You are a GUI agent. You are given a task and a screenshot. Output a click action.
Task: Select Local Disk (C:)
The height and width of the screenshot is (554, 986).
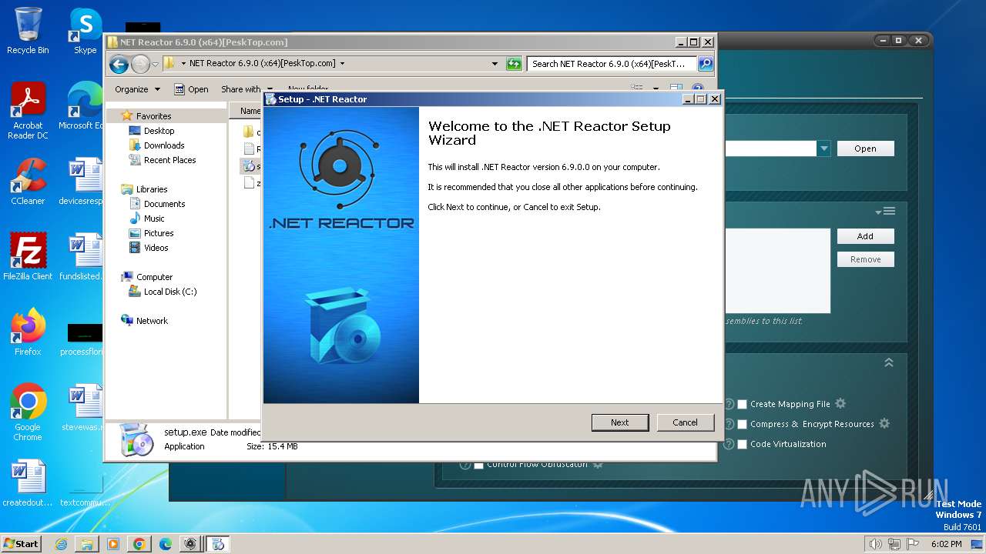coord(170,292)
